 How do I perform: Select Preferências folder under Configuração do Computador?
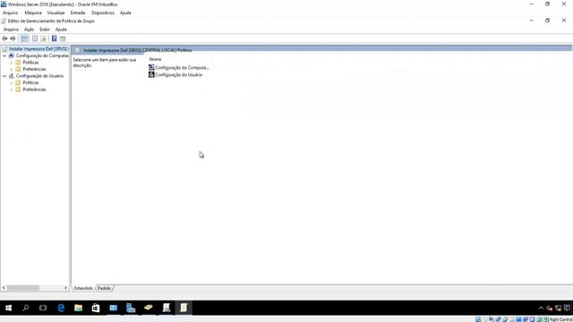(34, 70)
